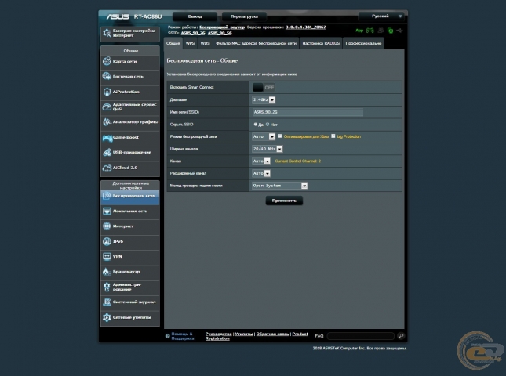
Task: Open channel width 20/40 MHz dropdown
Action: coord(268,149)
